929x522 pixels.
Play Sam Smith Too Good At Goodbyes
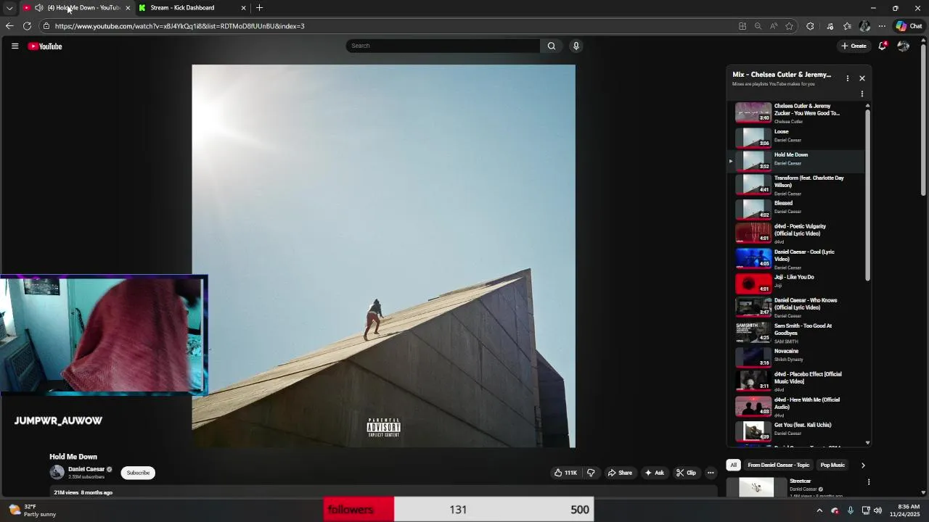[796, 333]
